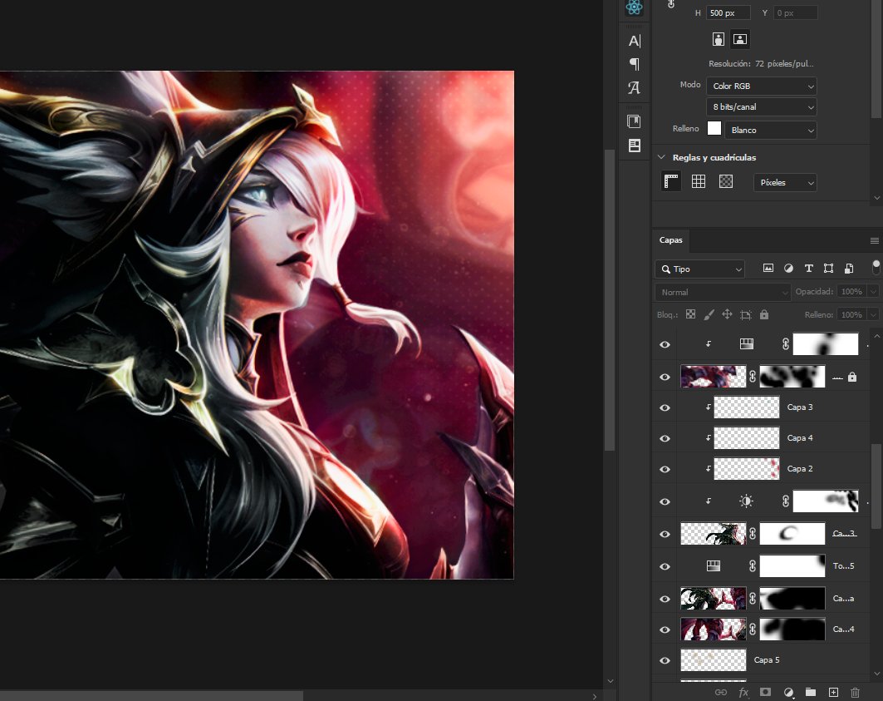Select the Capa 5 layer name
The height and width of the screenshot is (701, 883).
pos(767,659)
